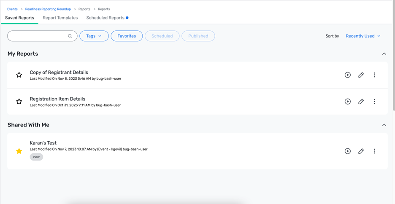This screenshot has width=395, height=204.
Task: Filter reports by Favorites
Action: (x=127, y=36)
